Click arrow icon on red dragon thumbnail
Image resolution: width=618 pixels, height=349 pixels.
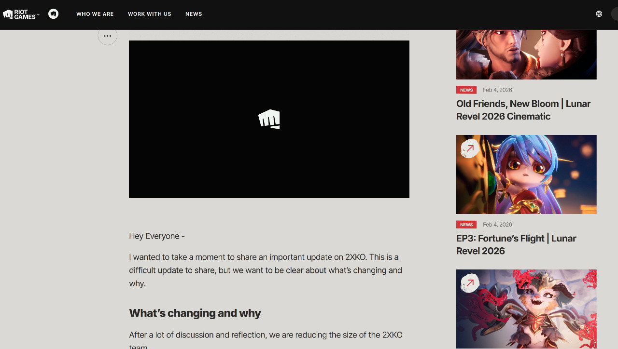pos(470,283)
